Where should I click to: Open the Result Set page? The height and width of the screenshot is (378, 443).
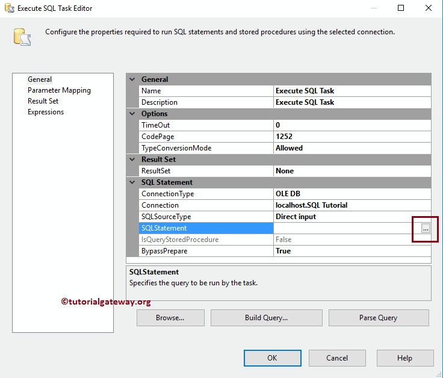[43, 101]
